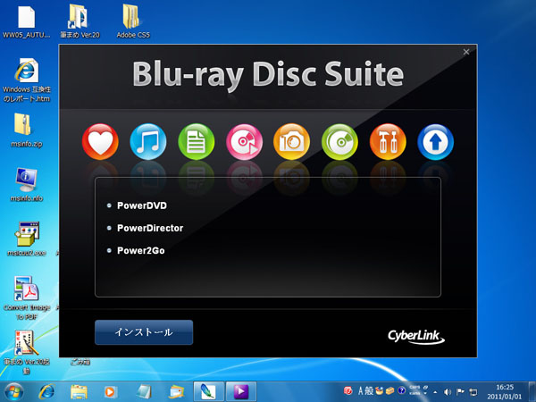The image size is (536, 402).
Task: Open the volume control in tray
Action: 448,392
